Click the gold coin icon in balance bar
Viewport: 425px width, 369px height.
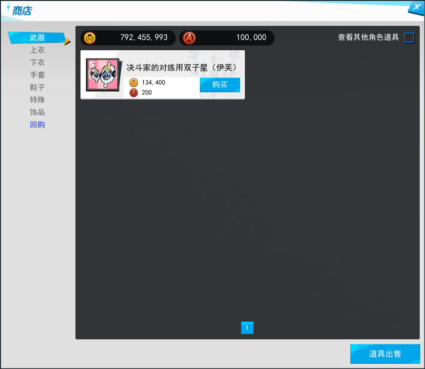(90, 38)
